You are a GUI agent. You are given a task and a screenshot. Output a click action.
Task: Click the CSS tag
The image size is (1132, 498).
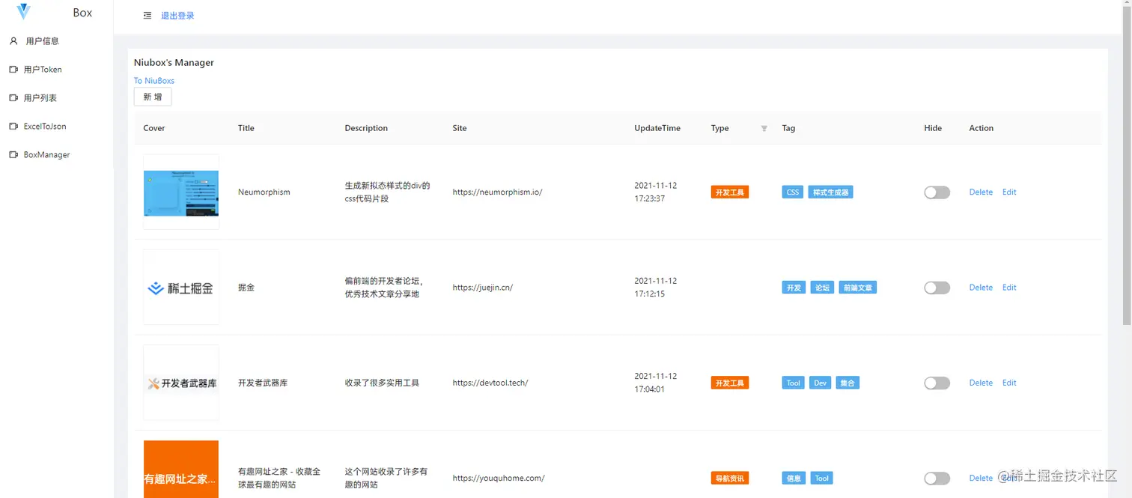click(793, 192)
